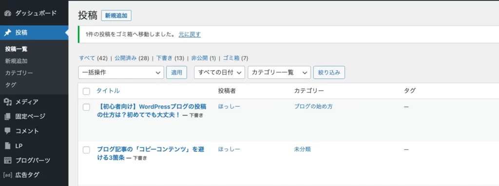The height and width of the screenshot is (186, 499).
Task: Tick the select-all checkbox beside タイトル
Action: pos(86,91)
